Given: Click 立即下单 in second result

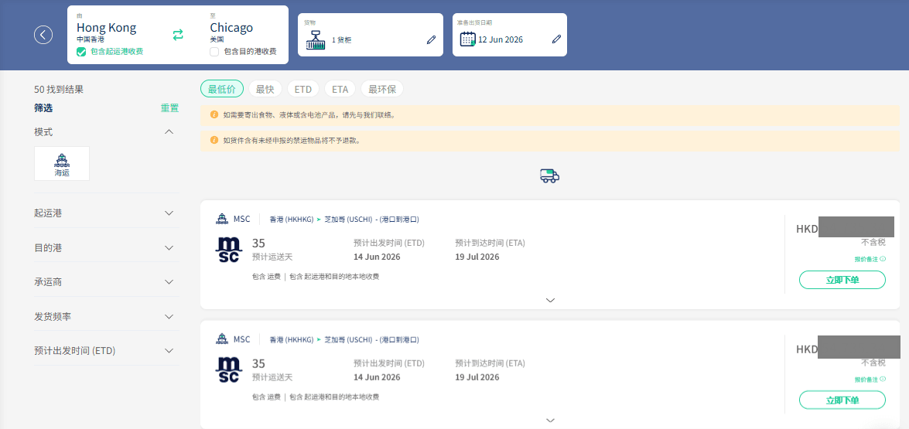Looking at the screenshot, I should [842, 400].
